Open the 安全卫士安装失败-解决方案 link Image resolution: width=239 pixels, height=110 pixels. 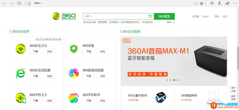coord(48,39)
